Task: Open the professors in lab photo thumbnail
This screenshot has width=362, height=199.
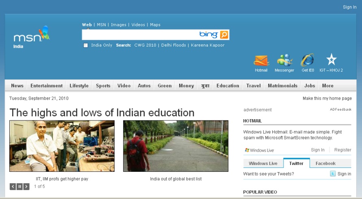Action: [62, 146]
